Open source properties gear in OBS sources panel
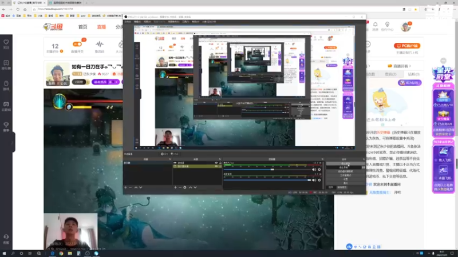This screenshot has width=458, height=257. 185,187
